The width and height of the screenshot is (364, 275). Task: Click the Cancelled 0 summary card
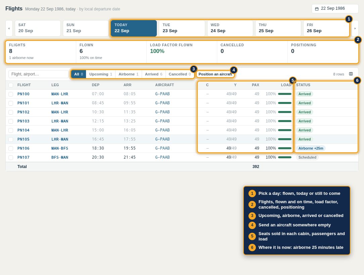pos(252,52)
